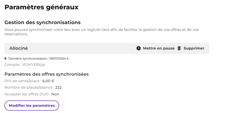The width and height of the screenshot is (229, 113).
Task: Click the trash can icon
Action: pyautogui.click(x=179, y=48)
